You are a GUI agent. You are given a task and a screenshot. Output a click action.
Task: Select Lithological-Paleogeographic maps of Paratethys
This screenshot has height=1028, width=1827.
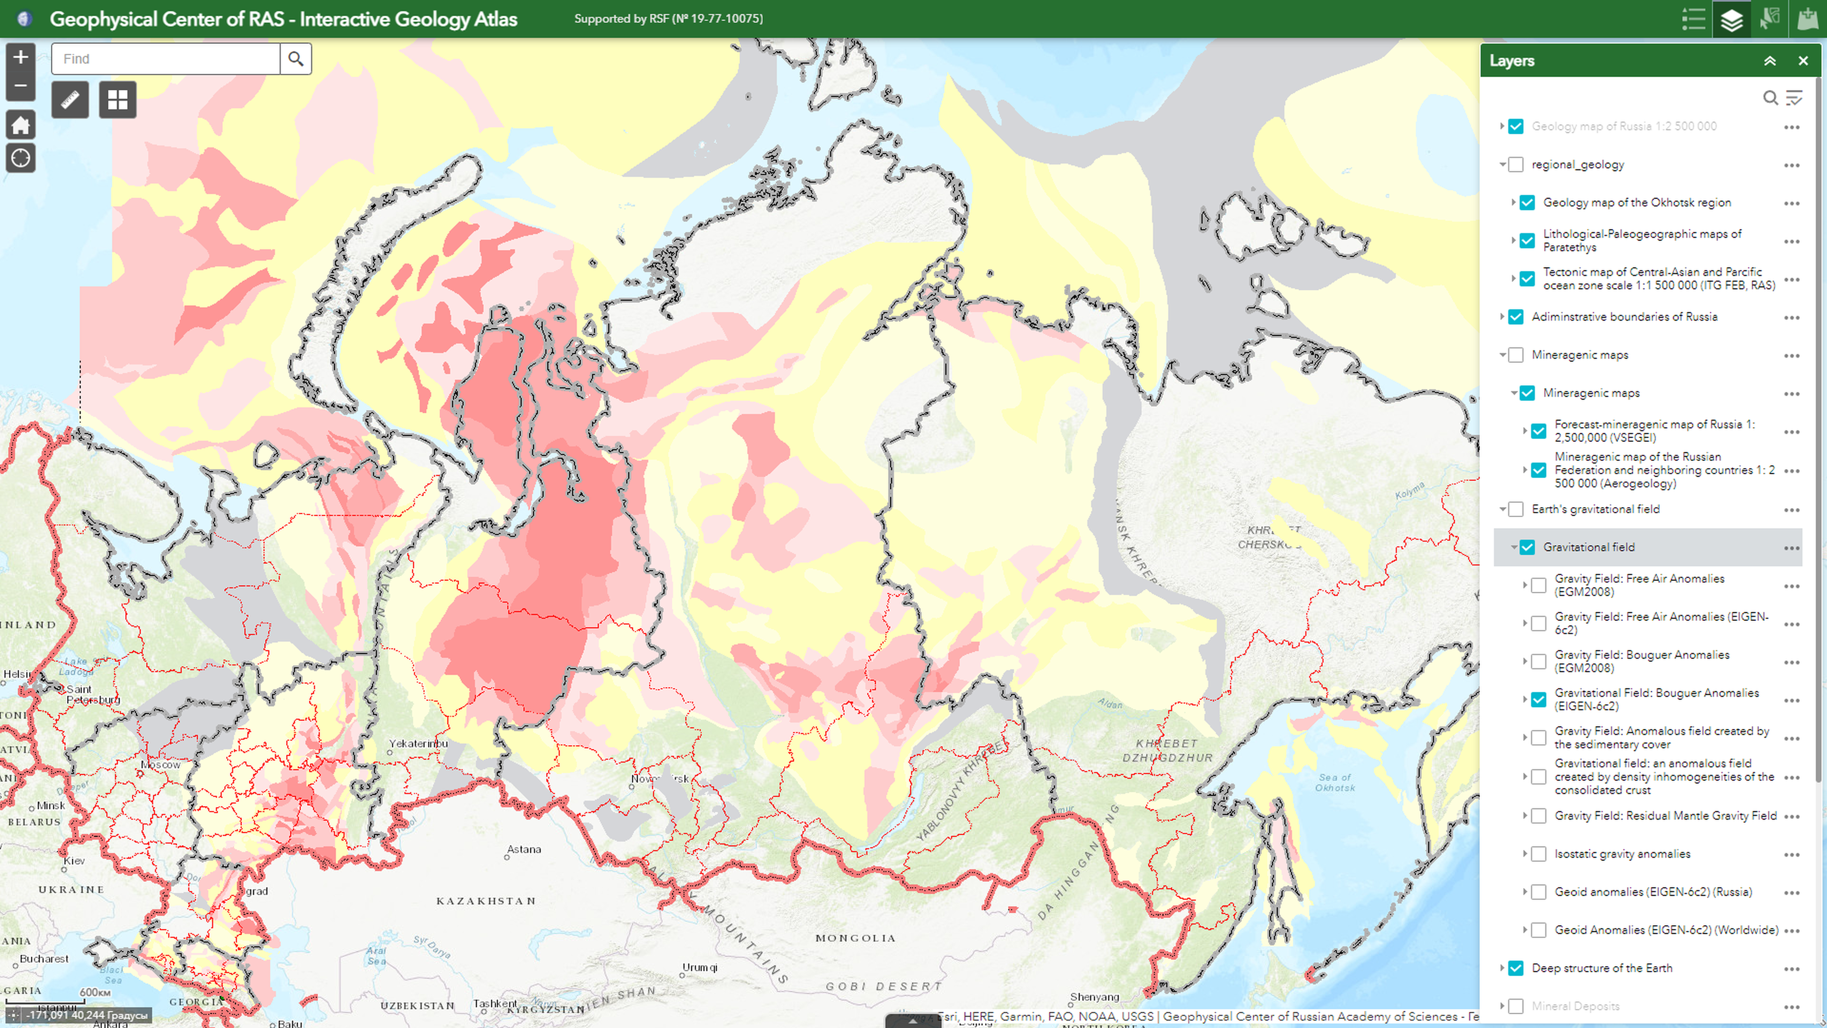(1642, 241)
